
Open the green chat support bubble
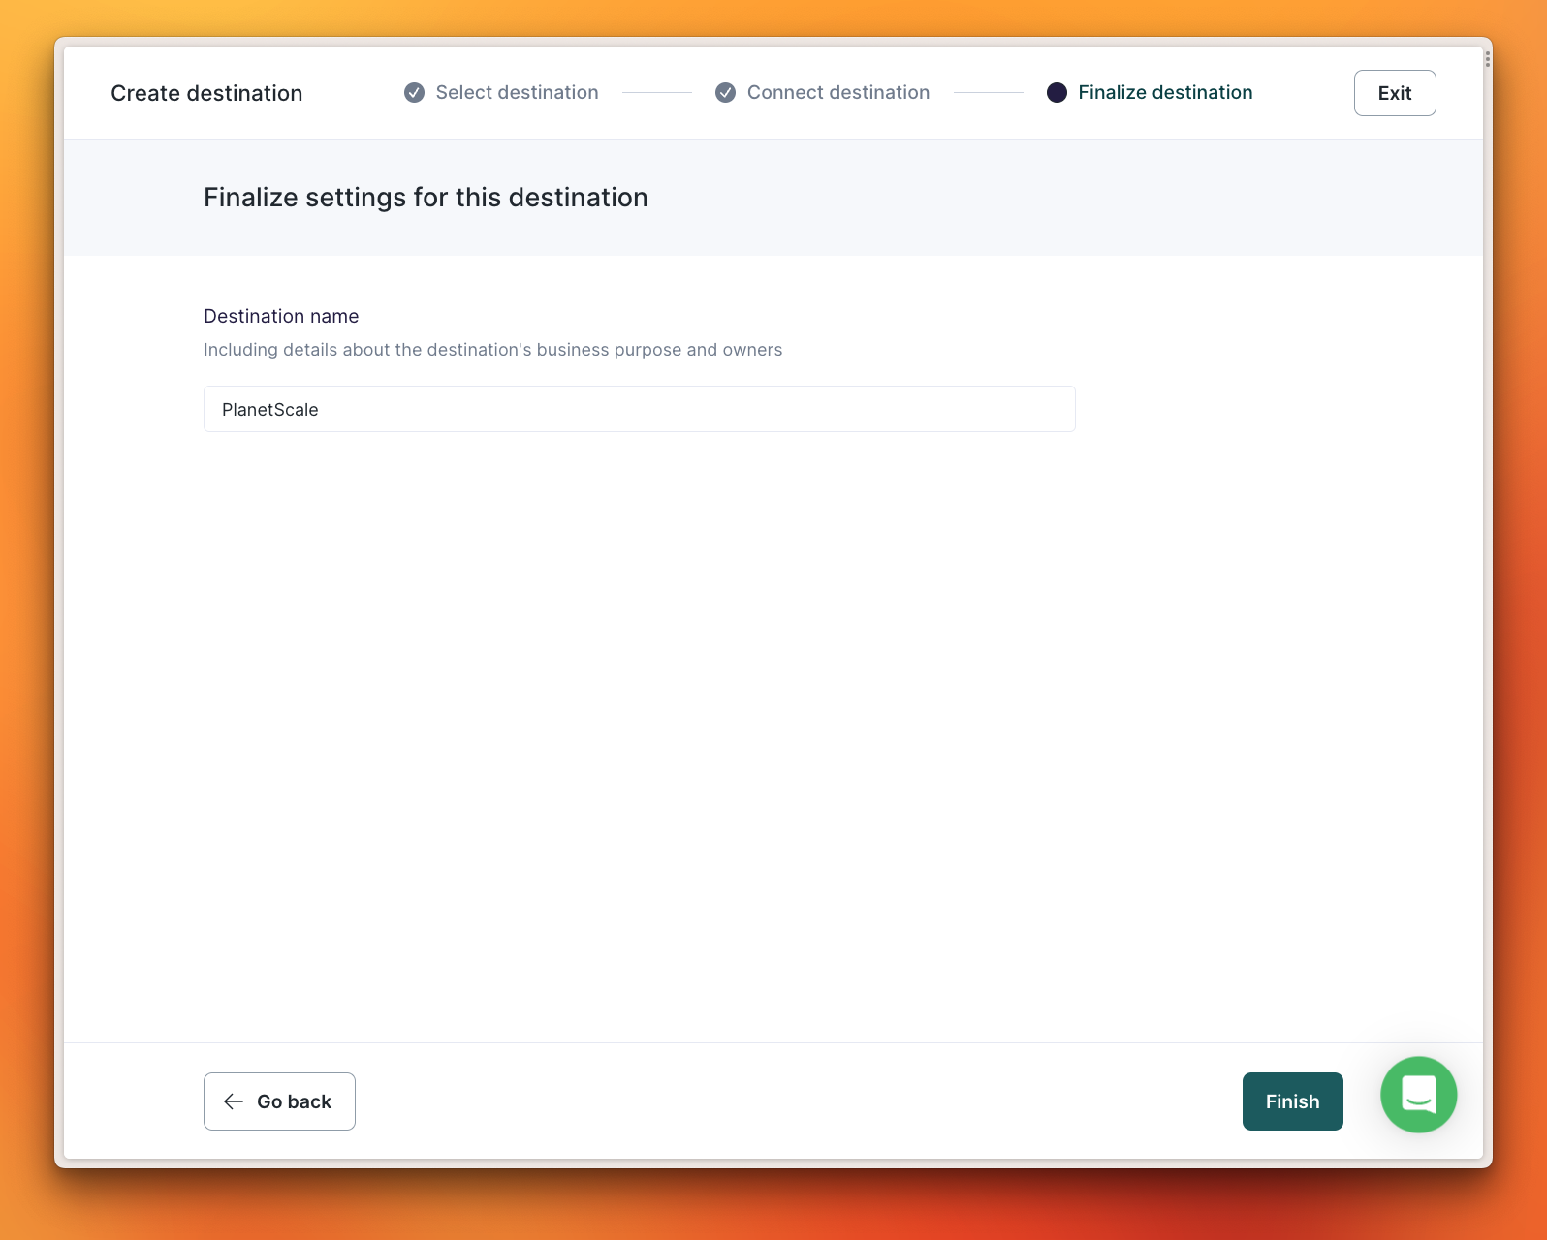(1418, 1095)
